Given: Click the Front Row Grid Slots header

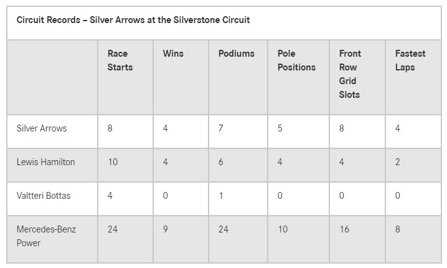Looking at the screenshot, I should [351, 74].
